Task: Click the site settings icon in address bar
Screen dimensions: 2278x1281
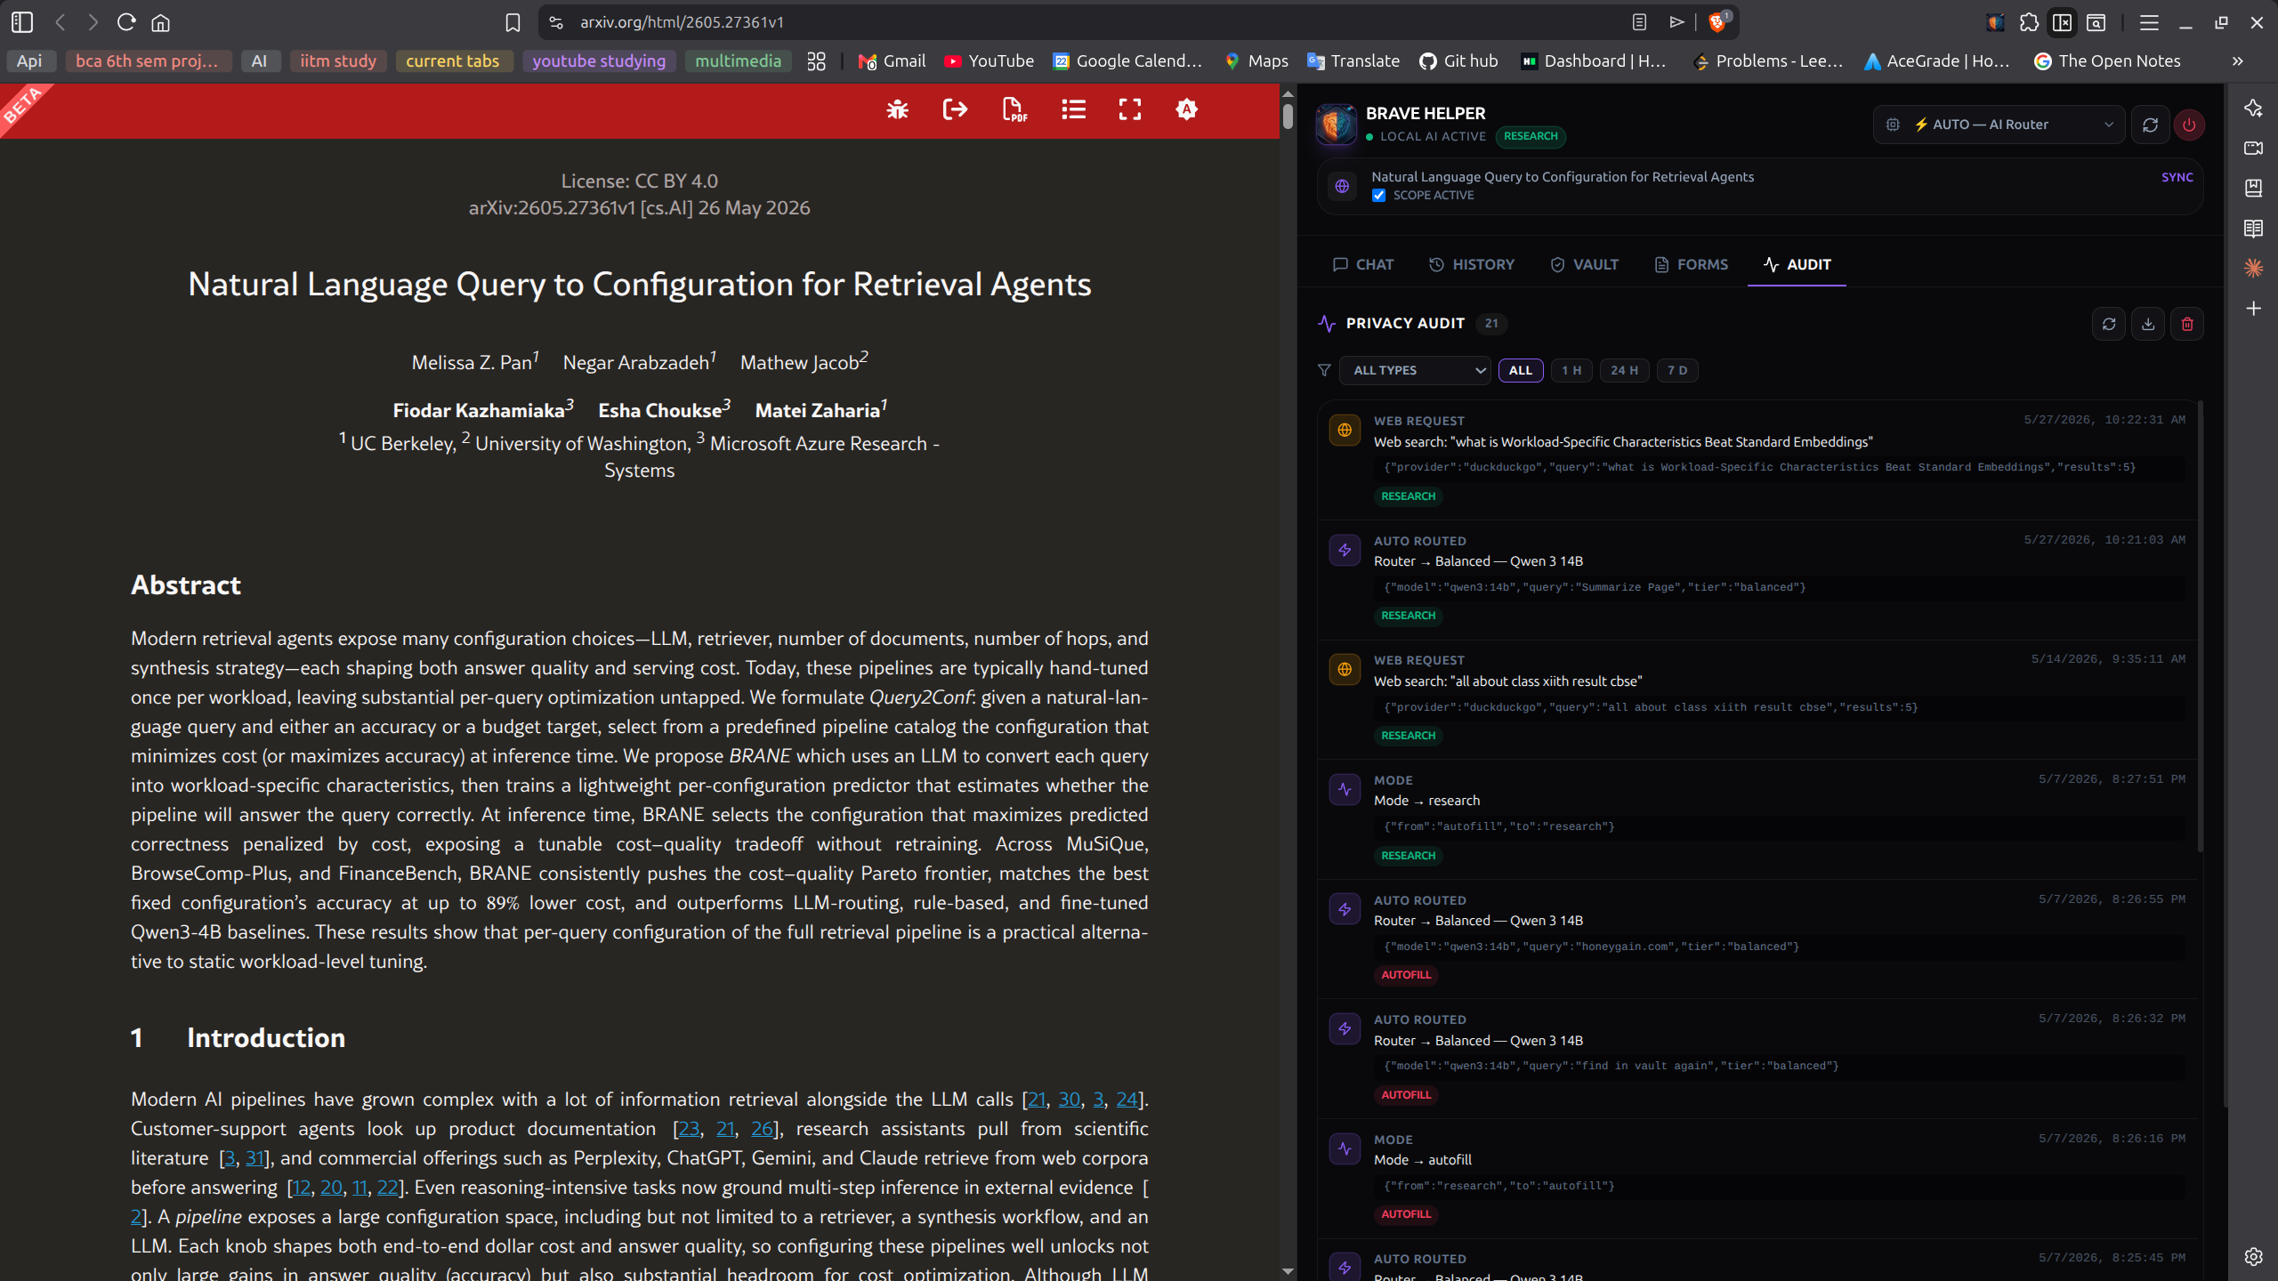Action: click(556, 22)
